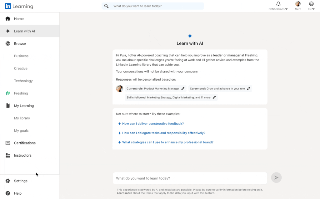Click the Home house icon

tap(8, 19)
